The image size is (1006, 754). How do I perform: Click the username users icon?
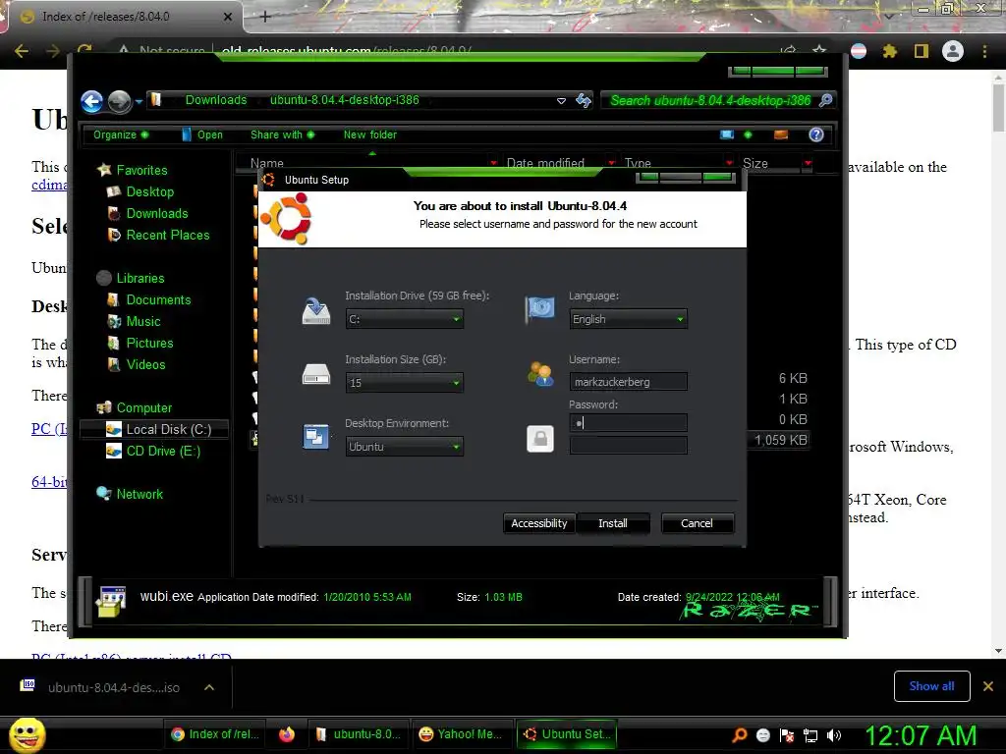[x=540, y=374]
